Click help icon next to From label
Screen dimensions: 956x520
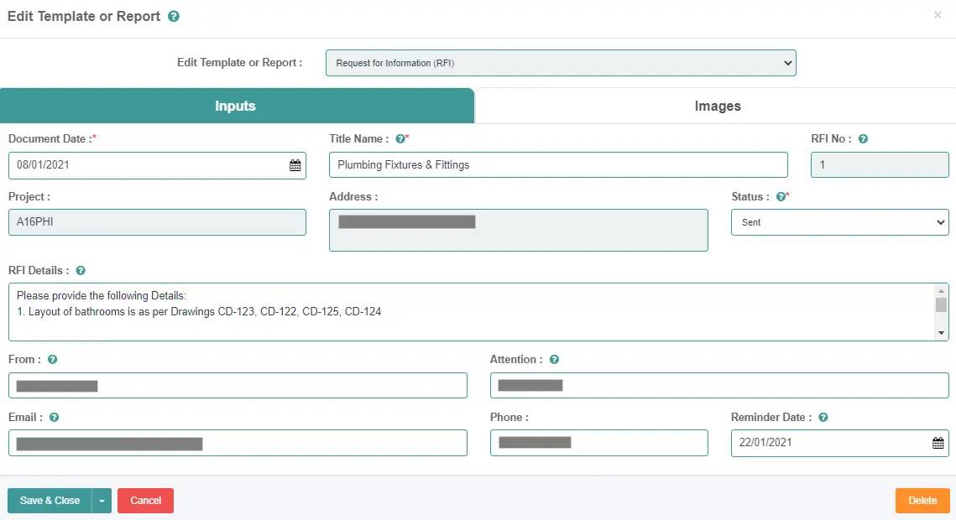coord(52,360)
